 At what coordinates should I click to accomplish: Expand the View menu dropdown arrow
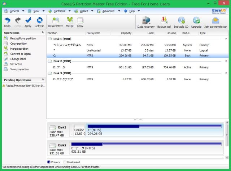point(43,11)
